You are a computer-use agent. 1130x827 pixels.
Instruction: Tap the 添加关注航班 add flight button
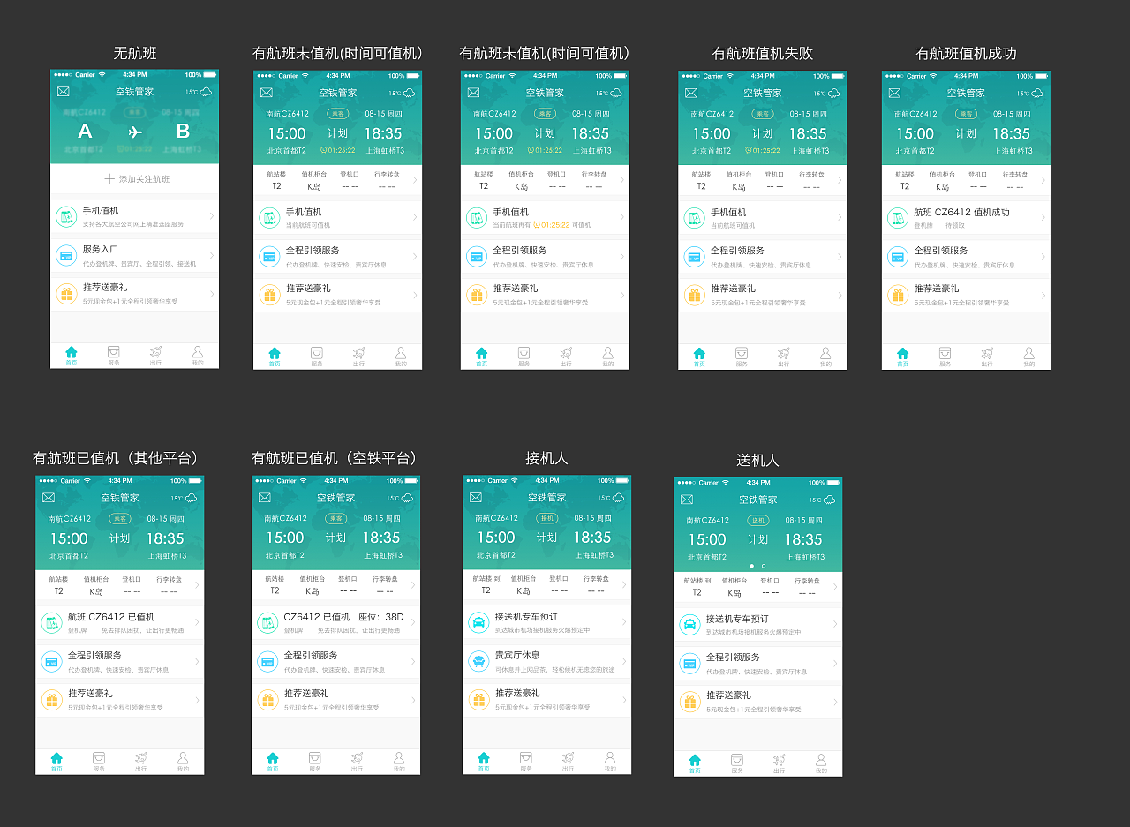(136, 179)
